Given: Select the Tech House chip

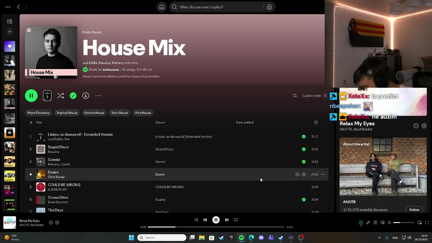Looking at the screenshot, I should click(119, 113).
